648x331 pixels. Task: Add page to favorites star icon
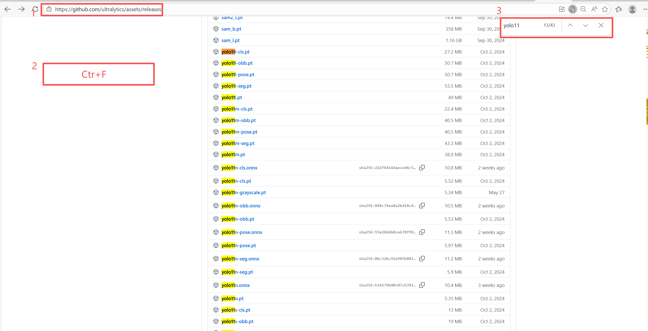click(605, 9)
